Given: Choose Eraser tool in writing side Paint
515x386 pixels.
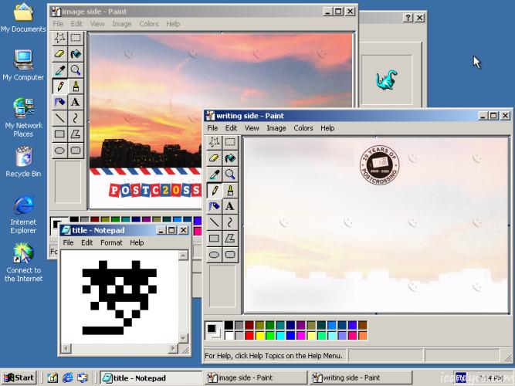Looking at the screenshot, I should tap(214, 158).
